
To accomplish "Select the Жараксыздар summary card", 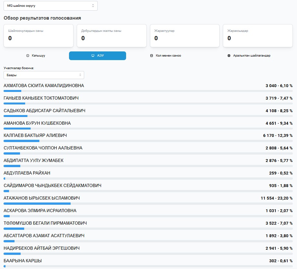I will pos(258,35).
